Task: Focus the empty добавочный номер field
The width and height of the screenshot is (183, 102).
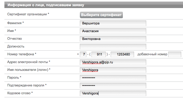Action: [x=175, y=55]
